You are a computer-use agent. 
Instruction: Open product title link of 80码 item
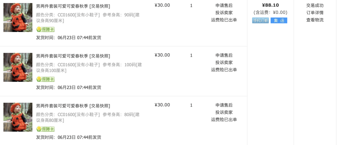(x=62, y=106)
